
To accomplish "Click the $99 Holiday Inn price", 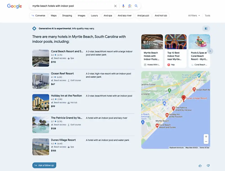I will [53, 106].
